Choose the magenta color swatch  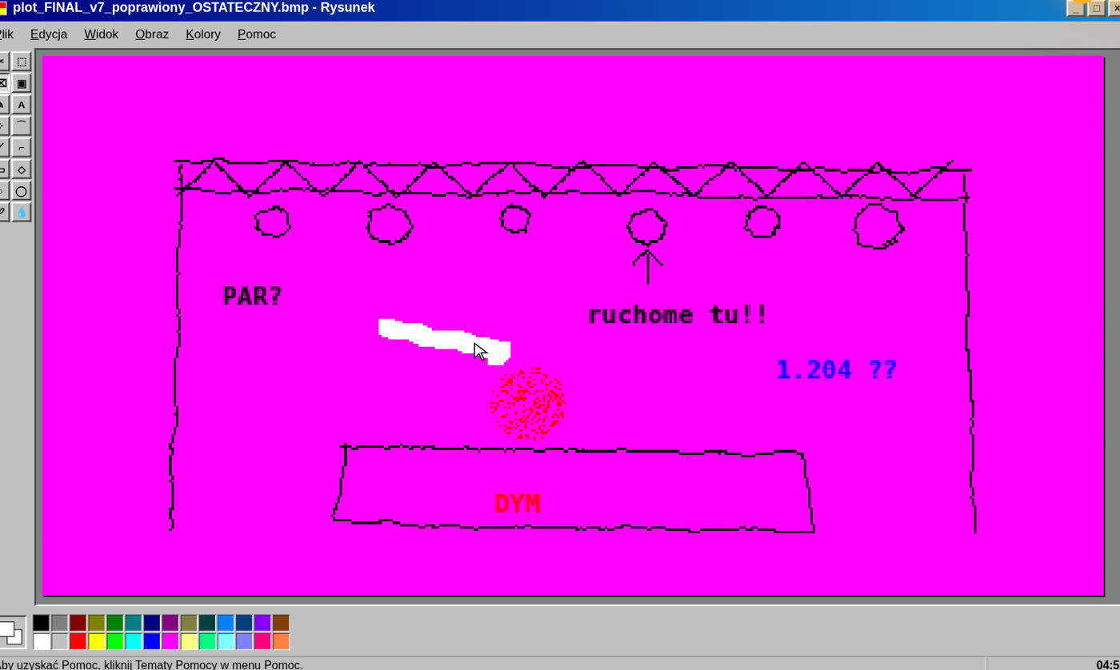pos(170,641)
